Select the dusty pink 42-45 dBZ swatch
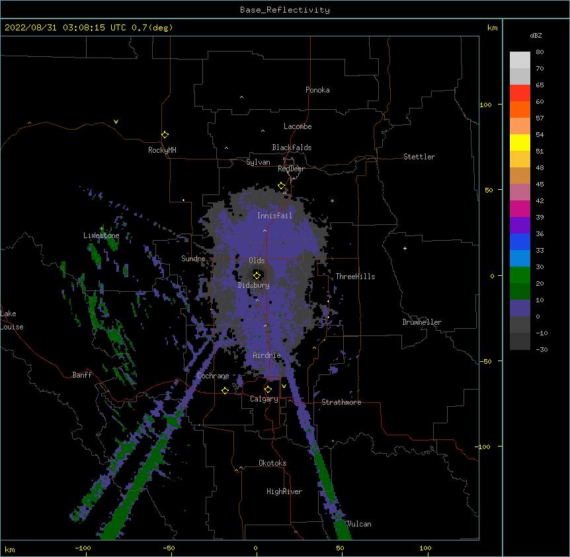This screenshot has width=570, height=557. coord(520,193)
